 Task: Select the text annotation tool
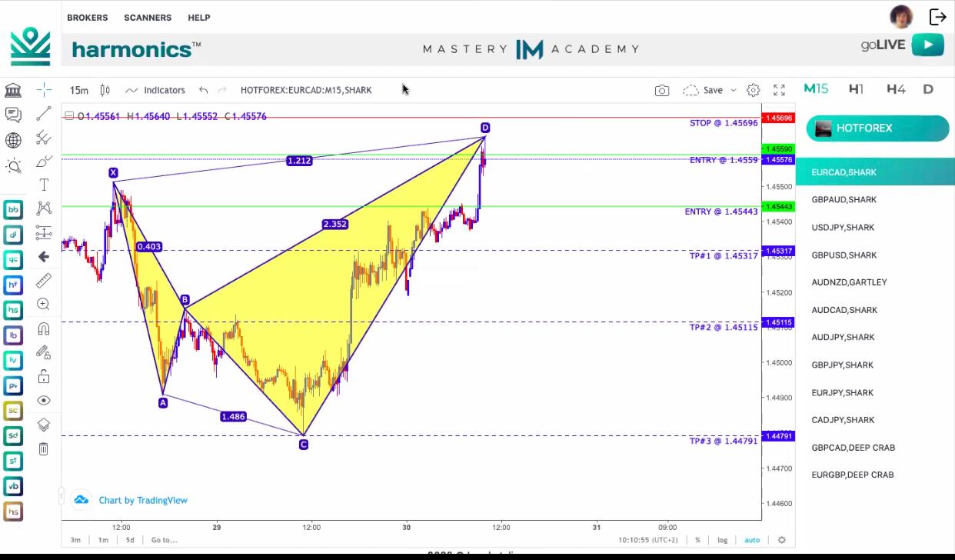[x=44, y=185]
